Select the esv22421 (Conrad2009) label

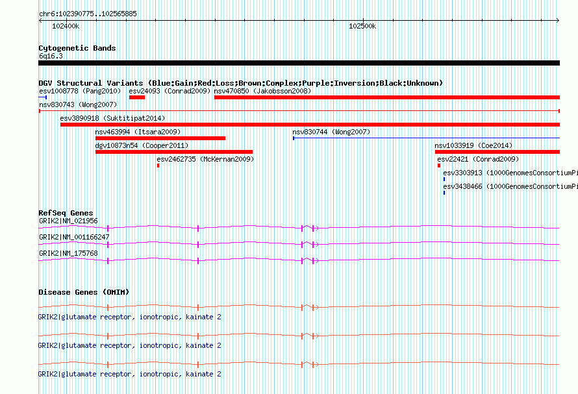tap(478, 159)
